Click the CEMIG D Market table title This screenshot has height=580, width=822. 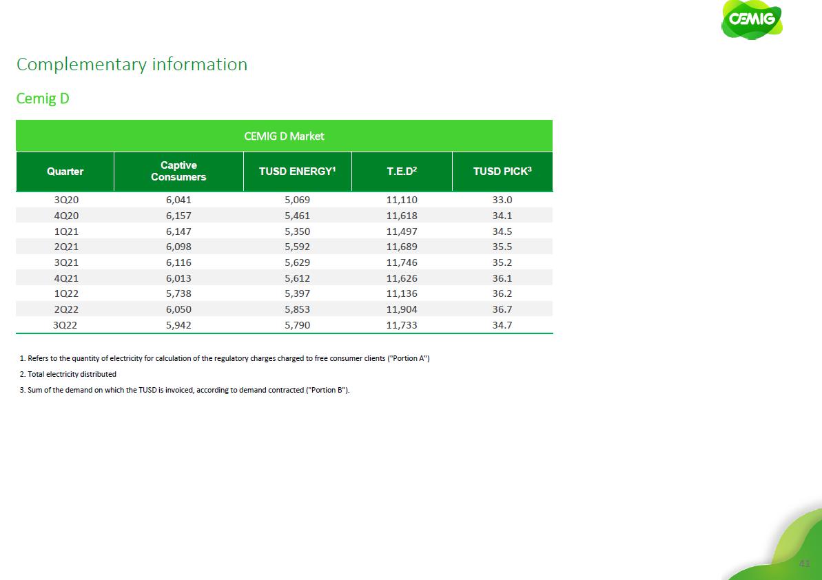[x=284, y=136]
